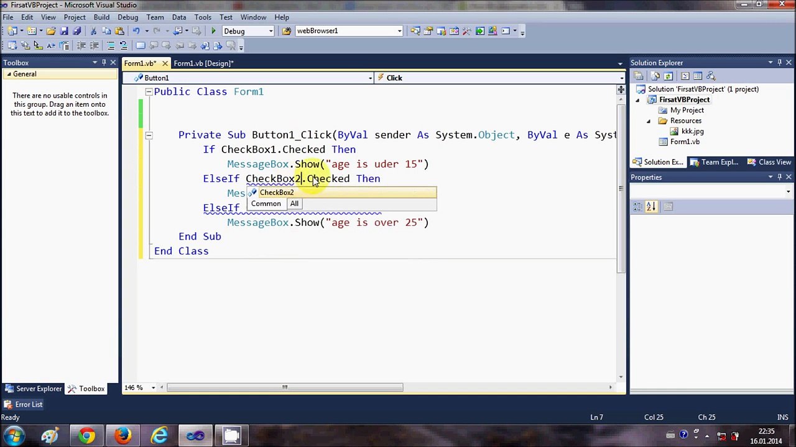
Task: Open the Click method name dropdown
Action: 621,78
